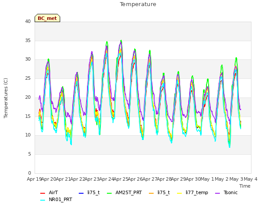
Task: Click the Time x-axis label
Action: (245, 186)
